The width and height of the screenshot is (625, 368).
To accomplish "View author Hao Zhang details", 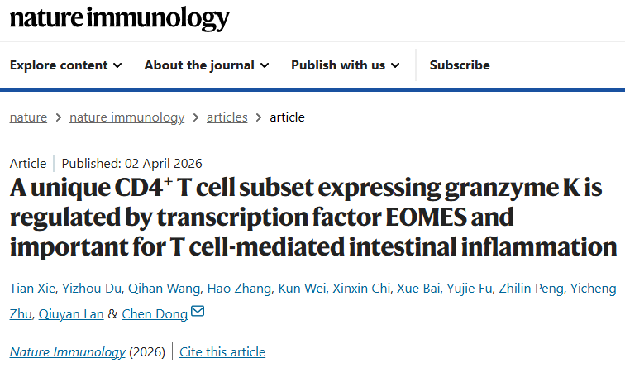I will (239, 289).
